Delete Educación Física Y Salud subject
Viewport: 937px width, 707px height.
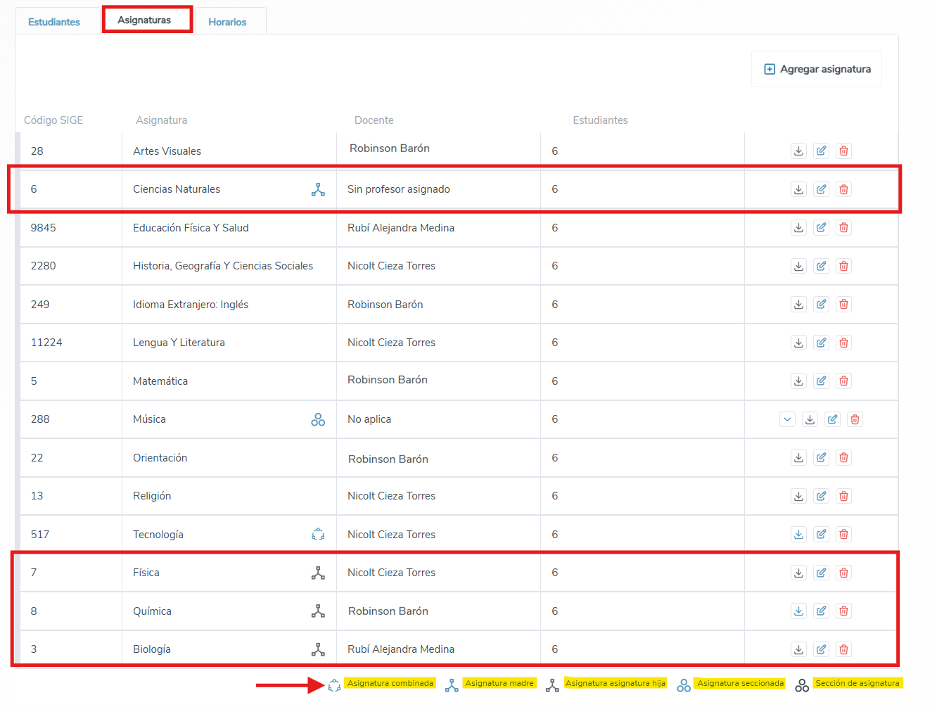tap(843, 227)
